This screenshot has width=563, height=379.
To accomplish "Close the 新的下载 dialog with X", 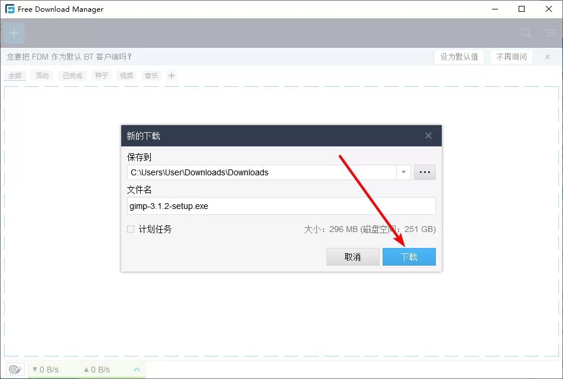I will coord(428,136).
